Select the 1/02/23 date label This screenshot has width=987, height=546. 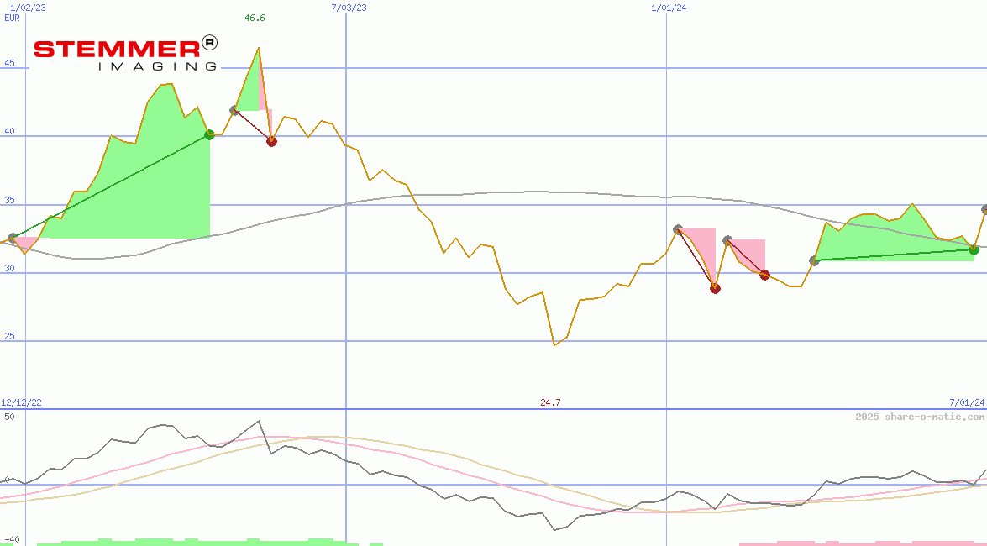tap(28, 7)
